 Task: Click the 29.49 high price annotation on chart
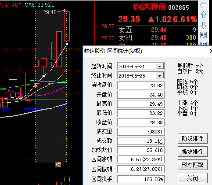click(50, 12)
